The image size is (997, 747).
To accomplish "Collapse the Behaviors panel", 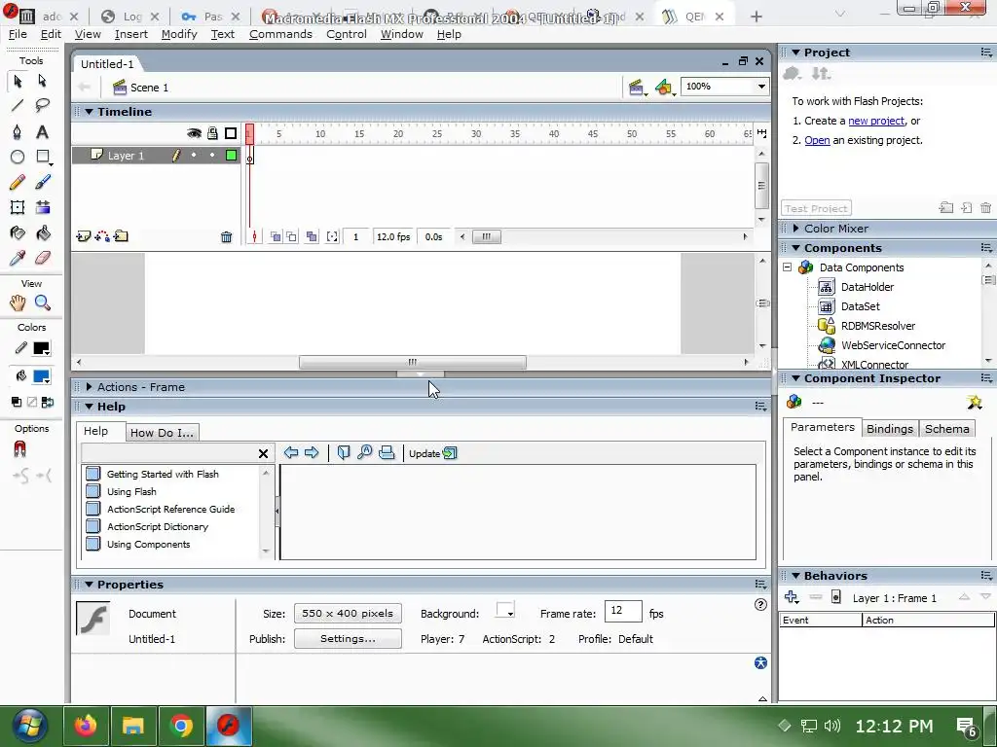I will pos(795,576).
